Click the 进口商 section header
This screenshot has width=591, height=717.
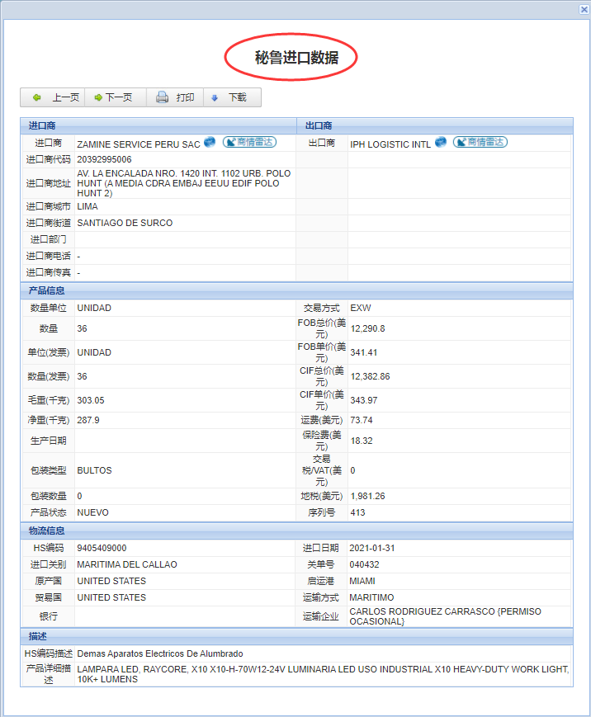[40, 125]
